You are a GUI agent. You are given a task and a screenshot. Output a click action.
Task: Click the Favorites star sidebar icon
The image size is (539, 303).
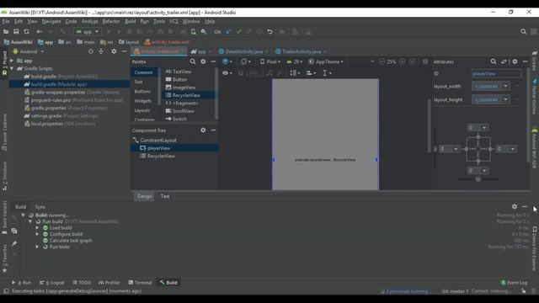coord(4,270)
